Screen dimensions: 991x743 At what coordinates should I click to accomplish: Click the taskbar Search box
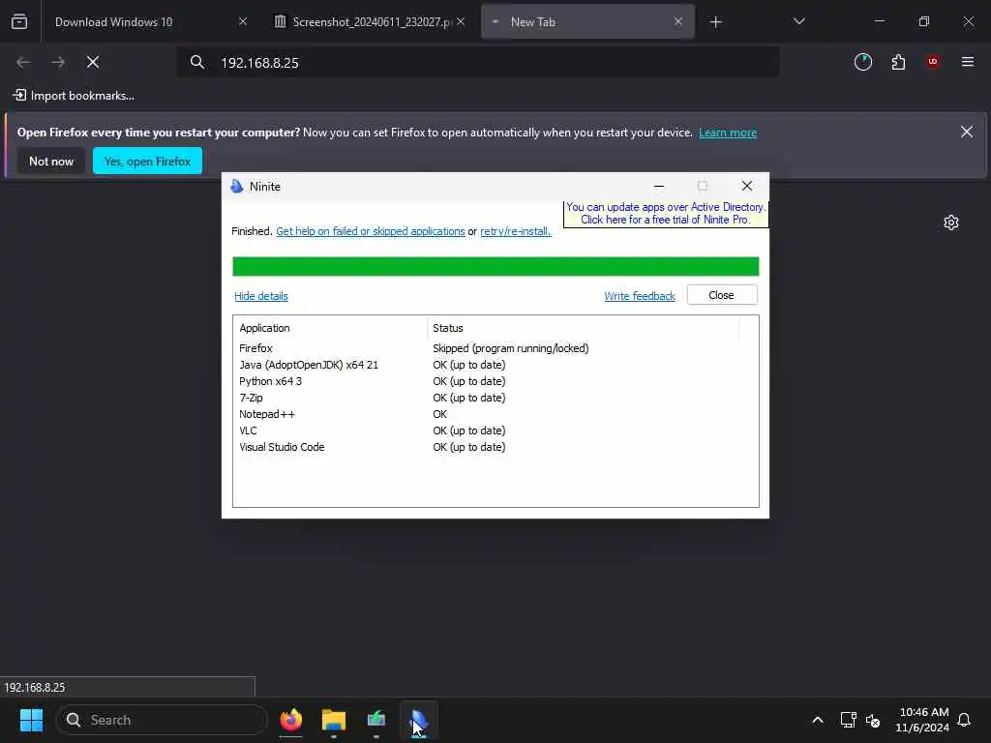point(162,720)
